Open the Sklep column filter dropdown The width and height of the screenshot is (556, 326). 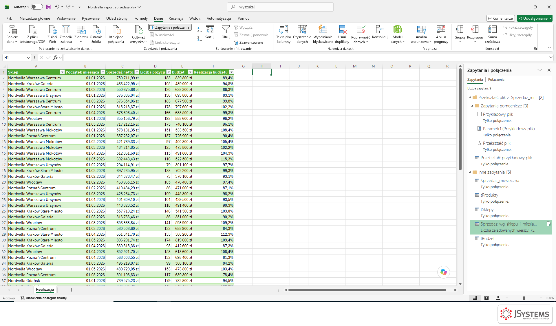[62, 72]
